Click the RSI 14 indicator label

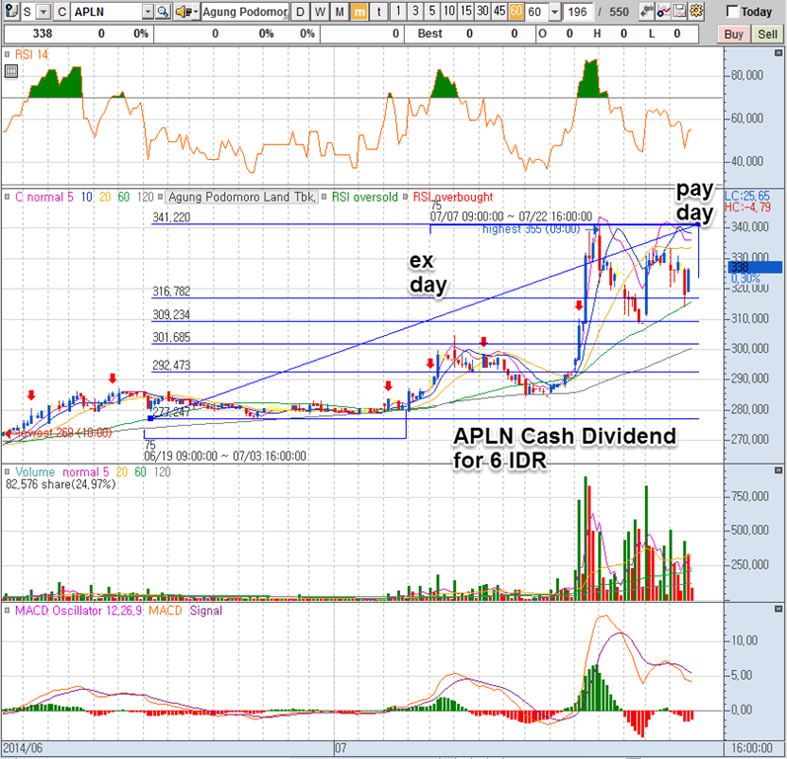[x=32, y=54]
